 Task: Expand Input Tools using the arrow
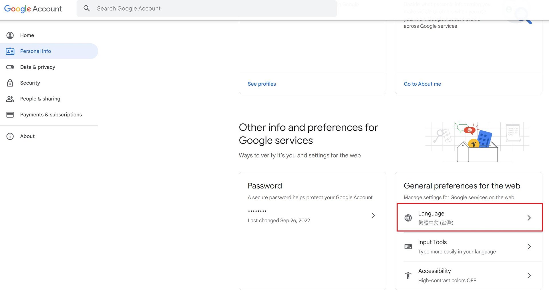[x=529, y=247]
